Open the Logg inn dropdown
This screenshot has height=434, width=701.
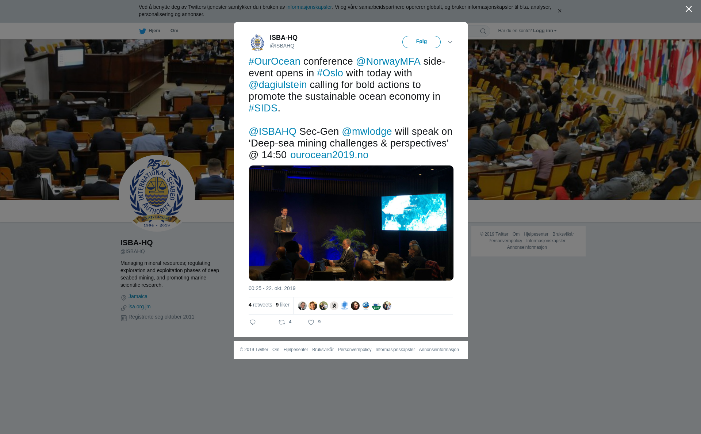(x=545, y=31)
